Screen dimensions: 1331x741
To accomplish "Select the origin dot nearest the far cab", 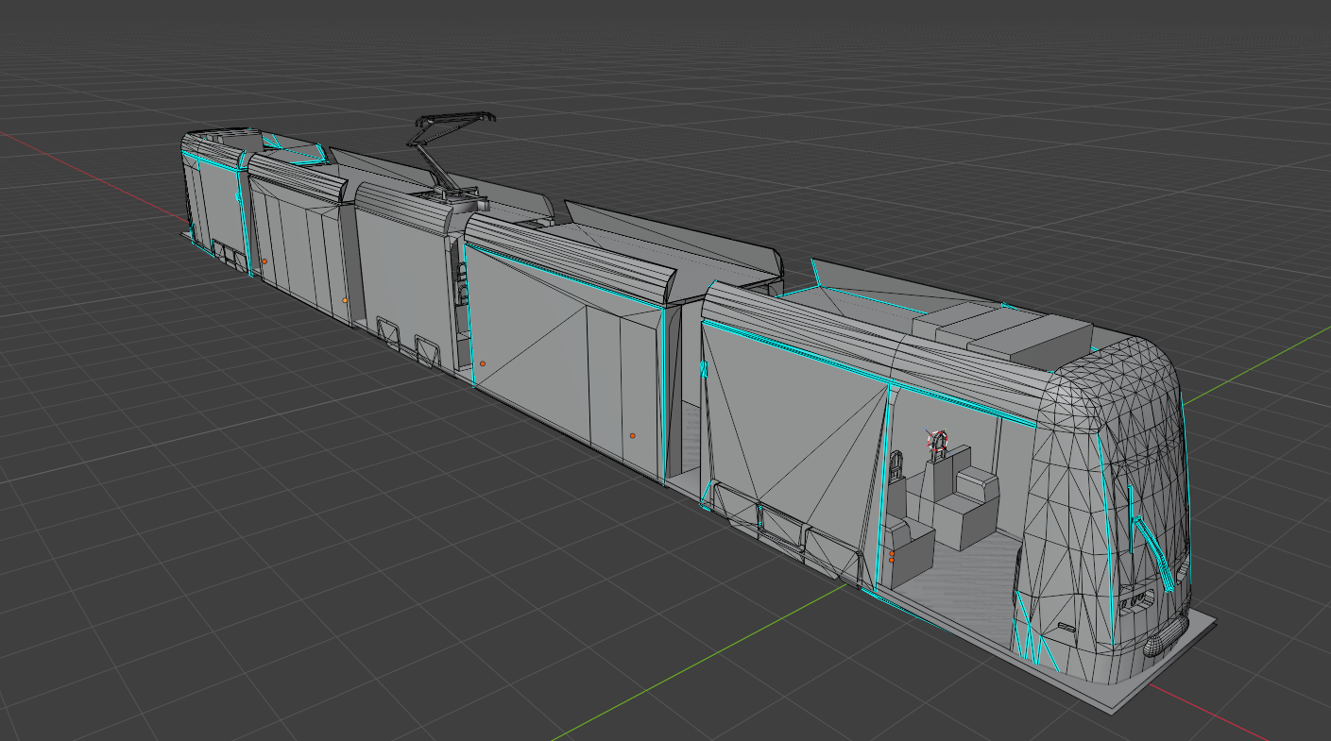I will [264, 261].
